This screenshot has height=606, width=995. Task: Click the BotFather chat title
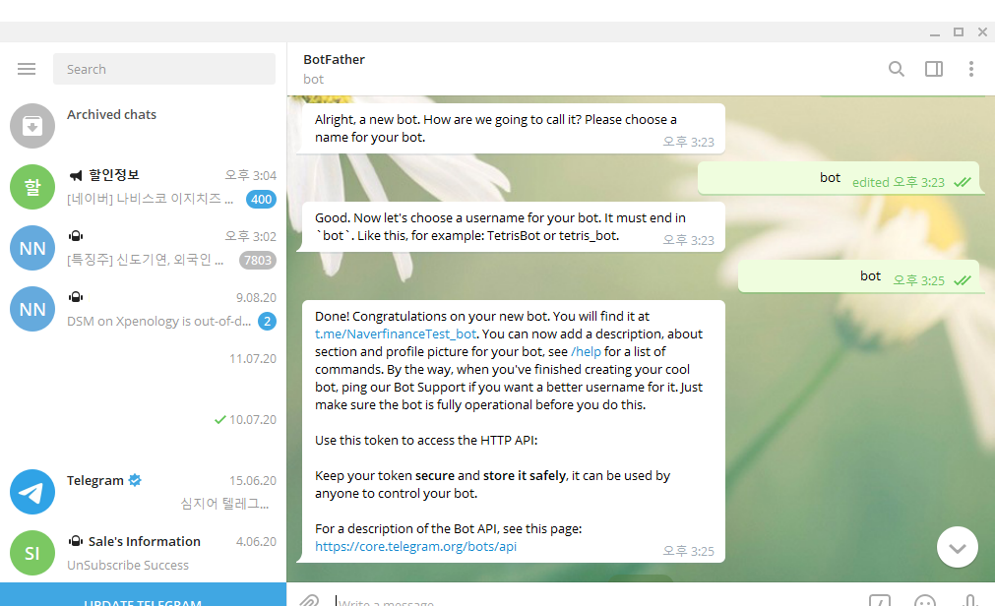click(334, 60)
